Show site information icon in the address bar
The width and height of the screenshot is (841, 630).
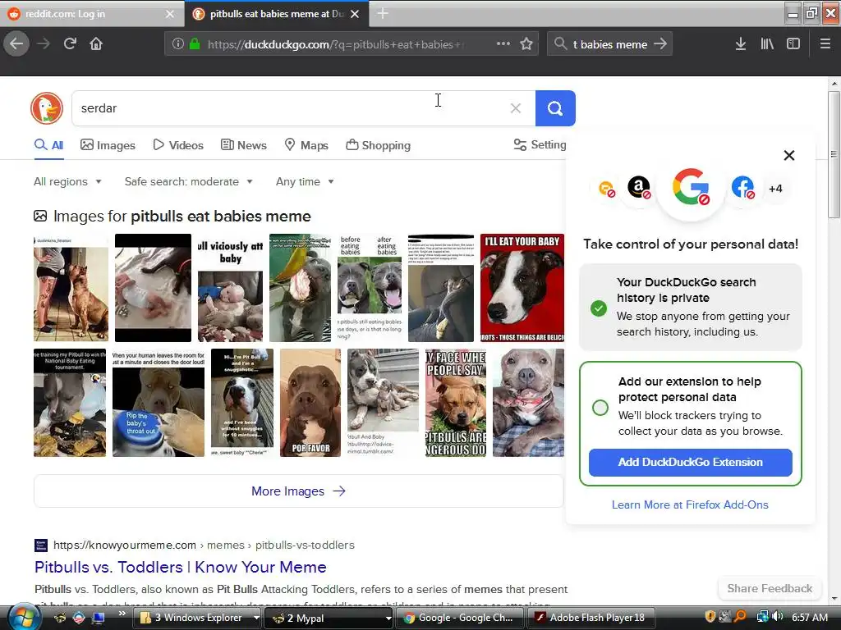pyautogui.click(x=178, y=44)
